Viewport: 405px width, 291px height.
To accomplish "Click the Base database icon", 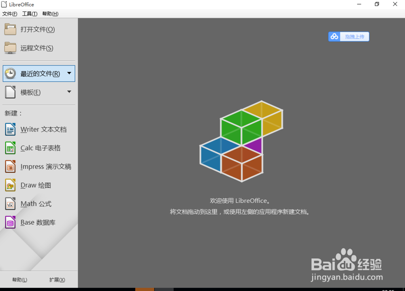I will (11, 222).
